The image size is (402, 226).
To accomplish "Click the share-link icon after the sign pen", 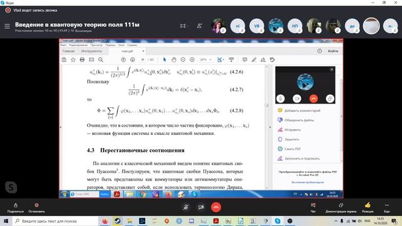I will 272,60.
